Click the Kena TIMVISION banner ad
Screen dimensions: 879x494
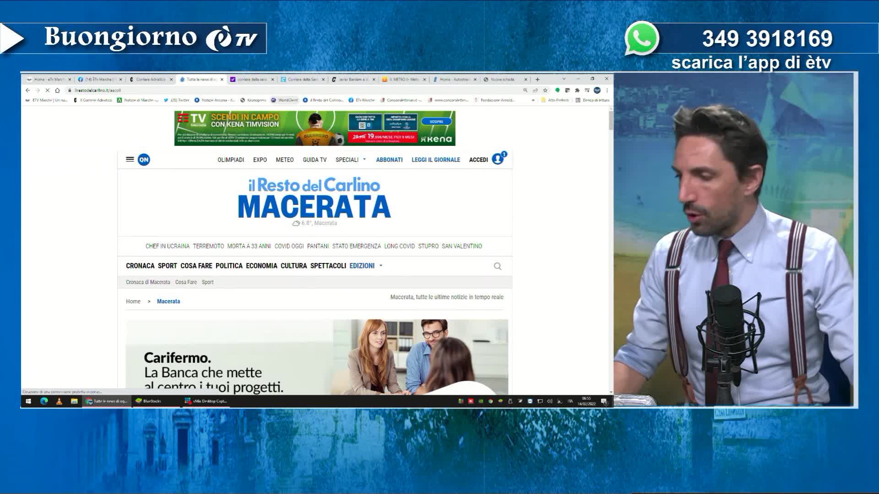[x=315, y=128]
